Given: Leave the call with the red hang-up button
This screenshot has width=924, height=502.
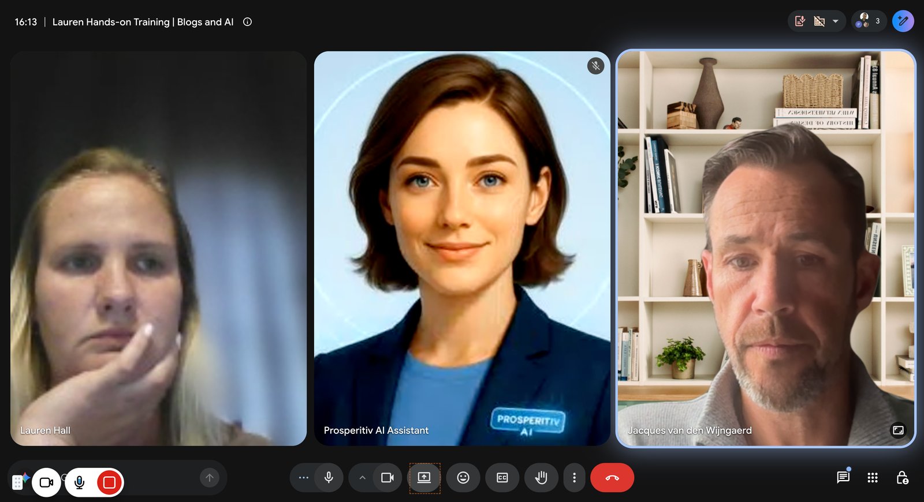Looking at the screenshot, I should coord(612,478).
